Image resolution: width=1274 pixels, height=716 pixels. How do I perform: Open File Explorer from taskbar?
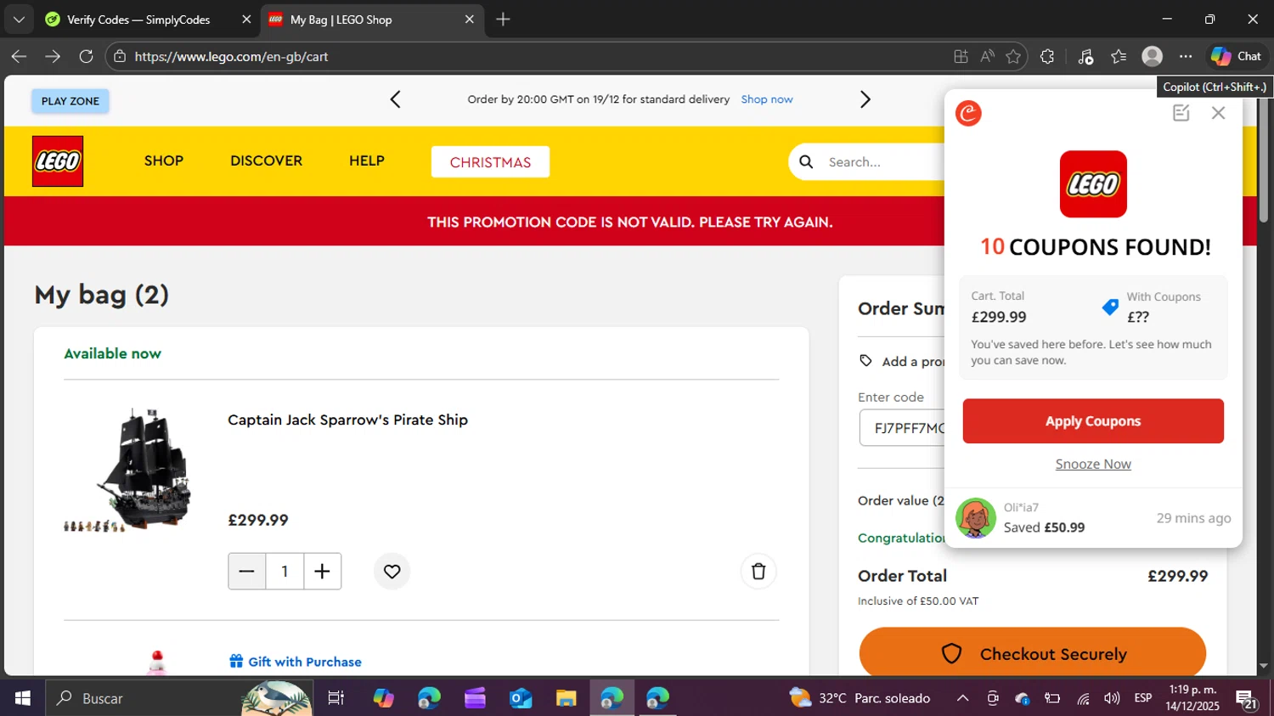click(x=567, y=698)
